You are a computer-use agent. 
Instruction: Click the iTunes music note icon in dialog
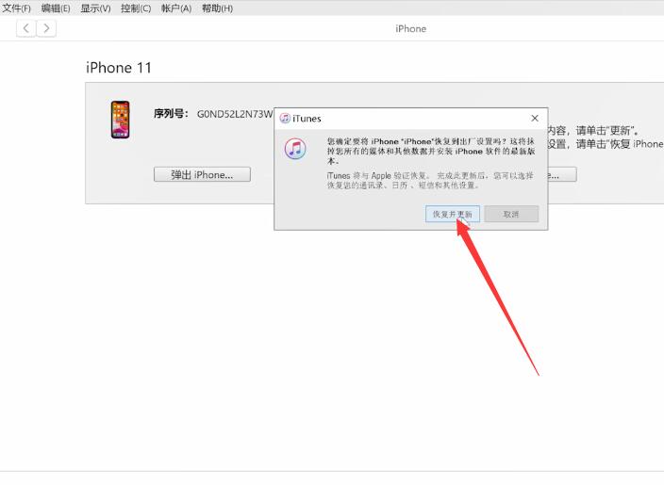tap(295, 149)
